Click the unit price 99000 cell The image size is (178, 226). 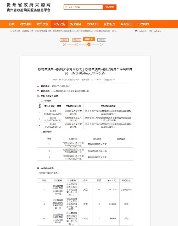tap(113, 218)
